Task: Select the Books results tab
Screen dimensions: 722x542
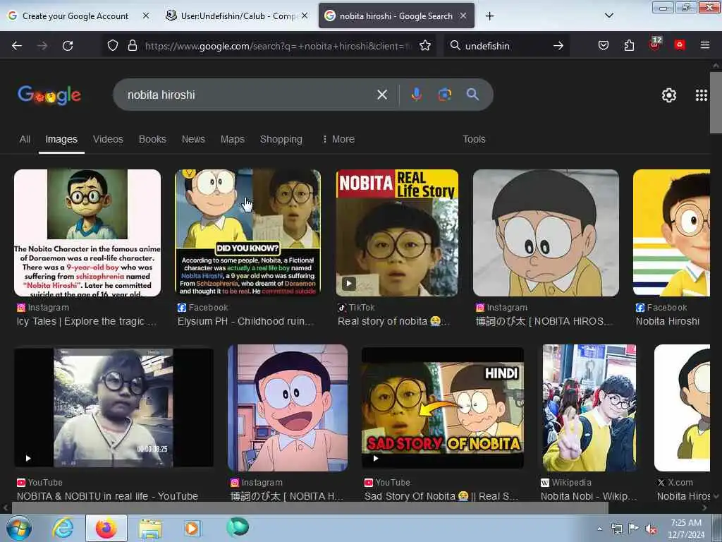Action: point(152,139)
